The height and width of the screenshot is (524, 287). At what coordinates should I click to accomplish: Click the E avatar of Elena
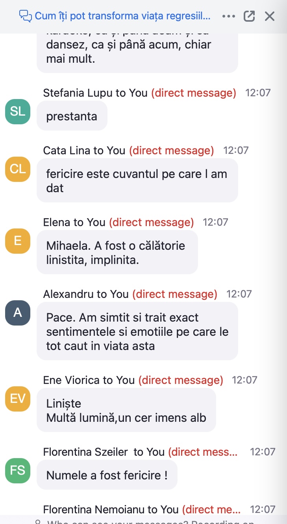(x=18, y=241)
